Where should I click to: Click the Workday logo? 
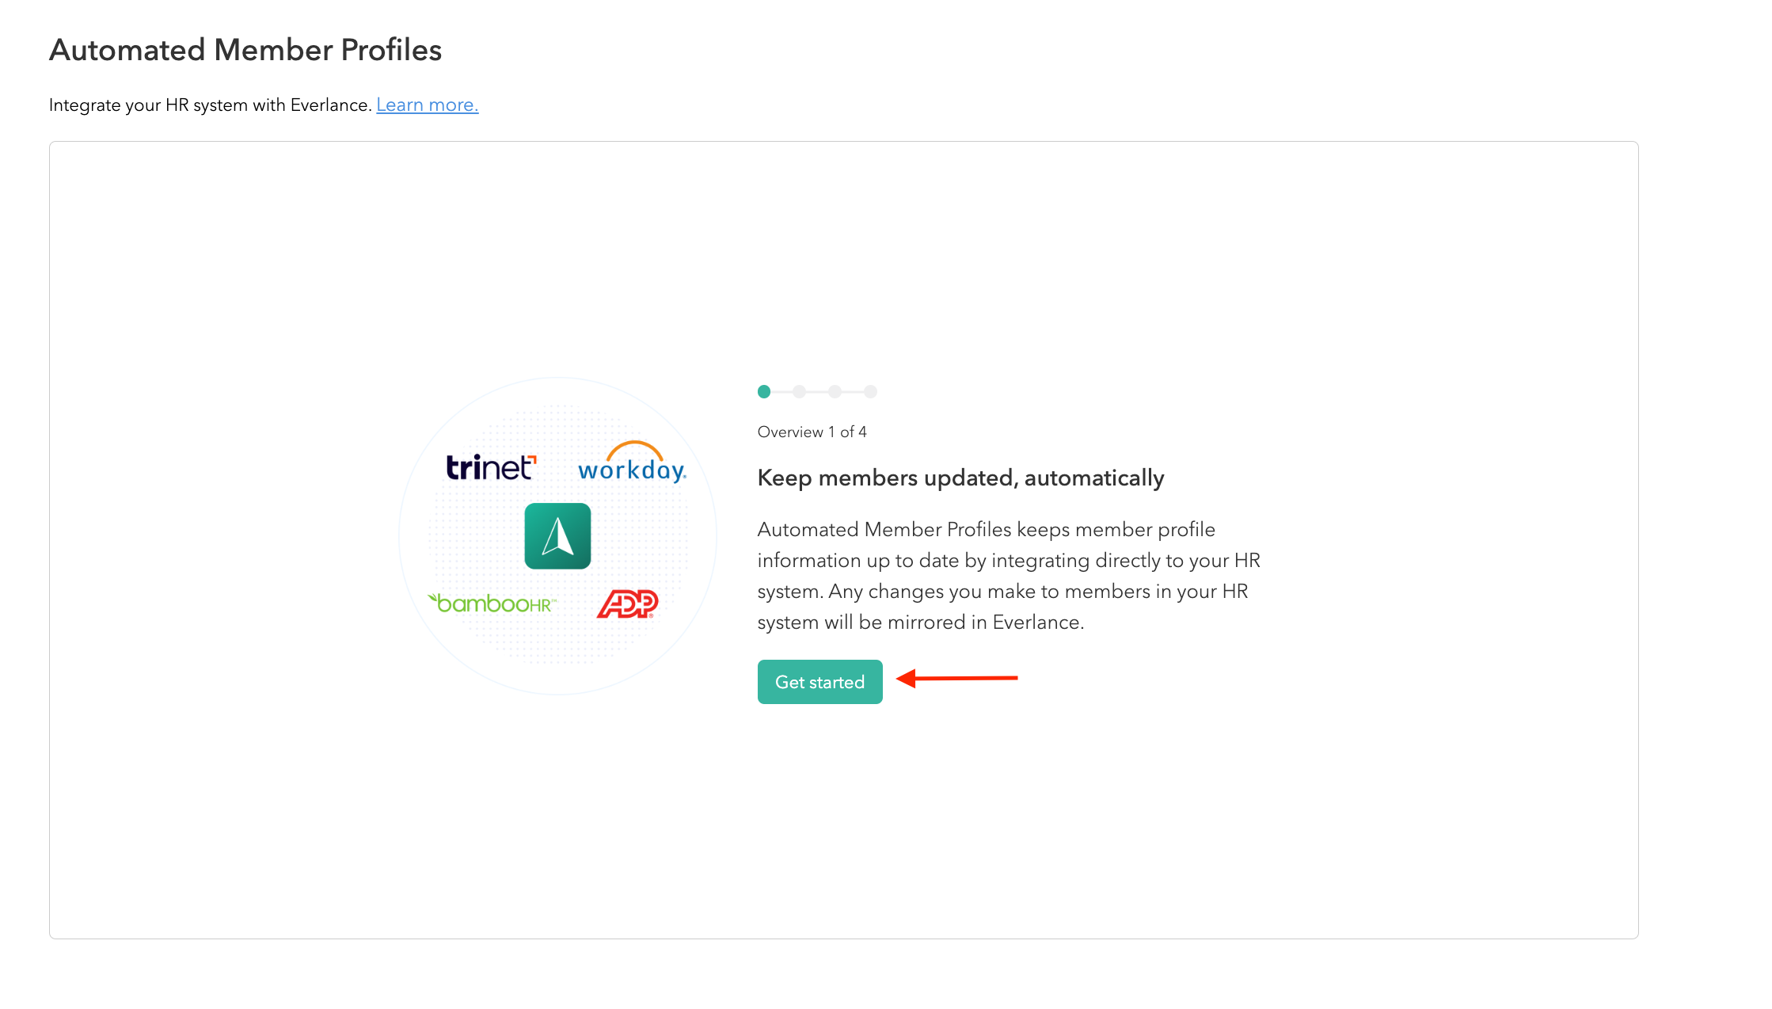pyautogui.click(x=632, y=464)
